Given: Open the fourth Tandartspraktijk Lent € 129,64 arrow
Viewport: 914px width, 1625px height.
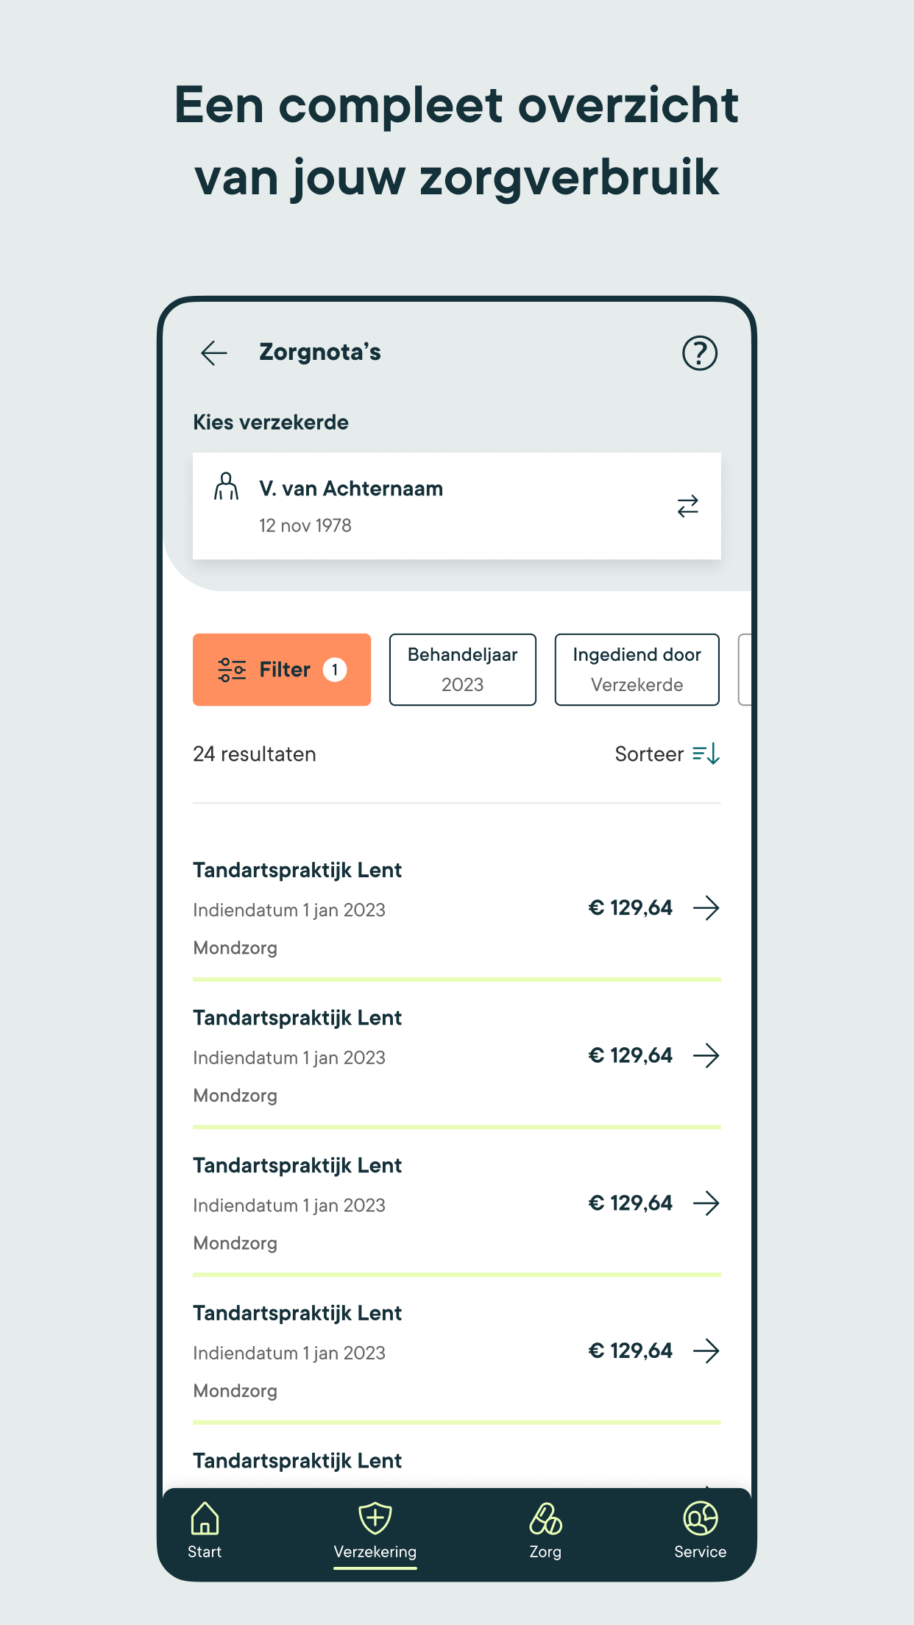Looking at the screenshot, I should pyautogui.click(x=706, y=1351).
